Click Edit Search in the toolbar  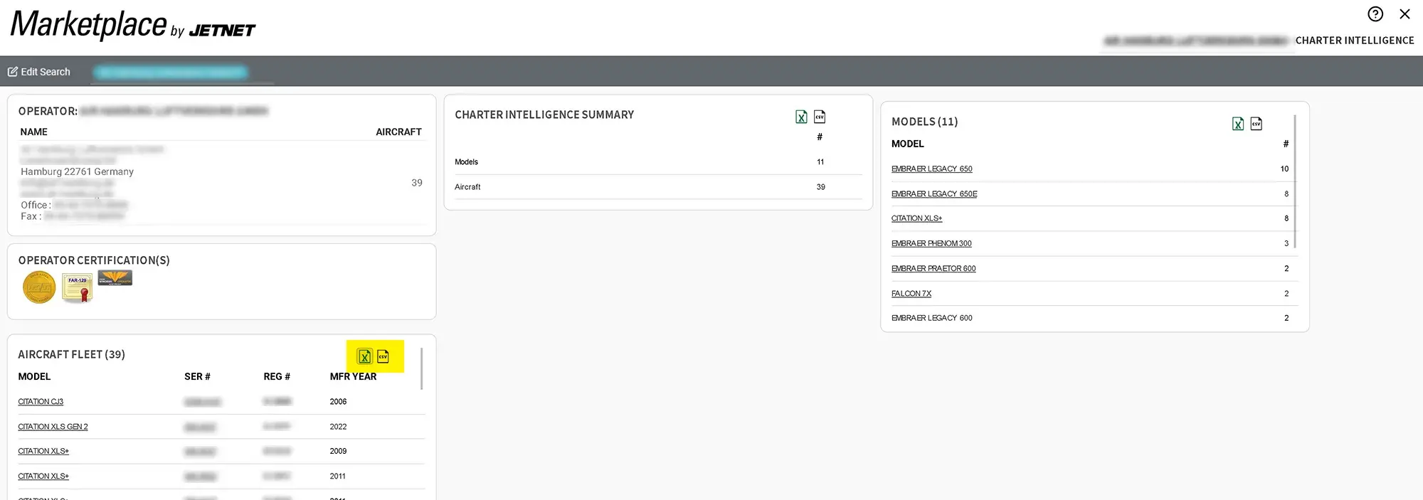tap(39, 72)
